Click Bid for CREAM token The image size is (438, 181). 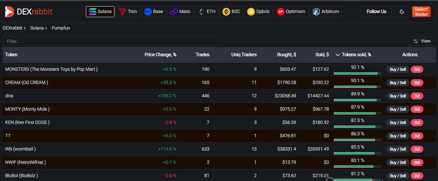417,83
